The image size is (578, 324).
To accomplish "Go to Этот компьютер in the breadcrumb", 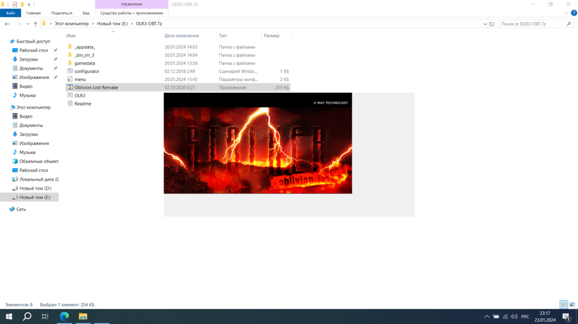I will click(x=72, y=24).
